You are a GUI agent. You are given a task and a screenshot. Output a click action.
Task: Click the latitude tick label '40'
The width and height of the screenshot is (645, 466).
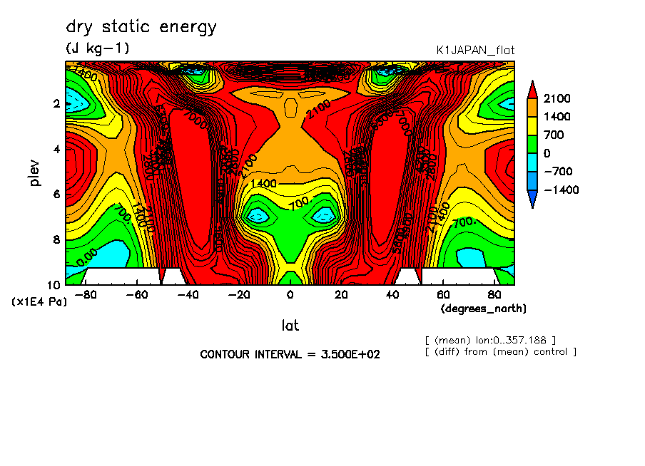(392, 295)
